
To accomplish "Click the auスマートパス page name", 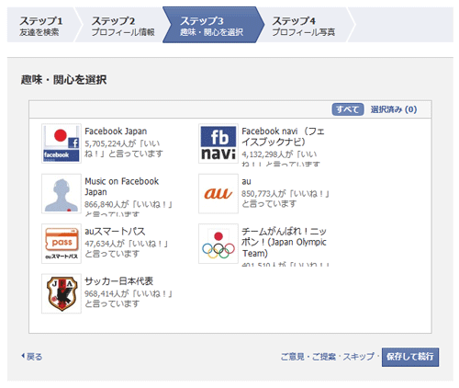I will 115,231.
